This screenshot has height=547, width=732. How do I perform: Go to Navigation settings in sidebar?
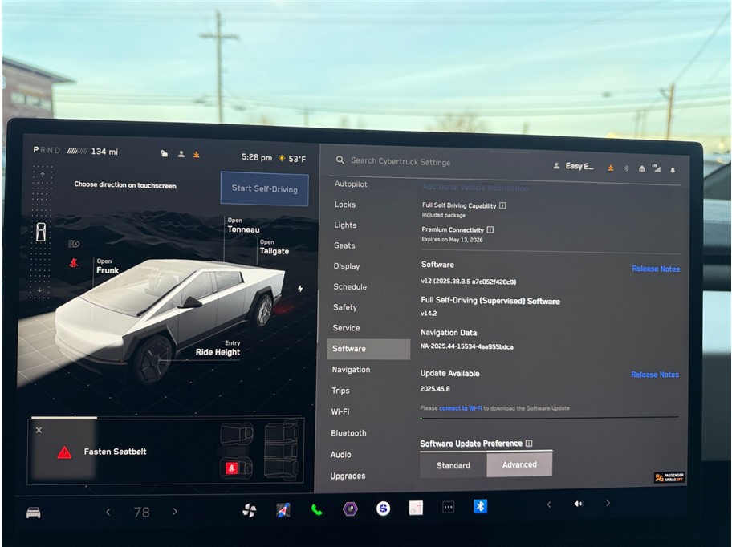click(x=351, y=370)
